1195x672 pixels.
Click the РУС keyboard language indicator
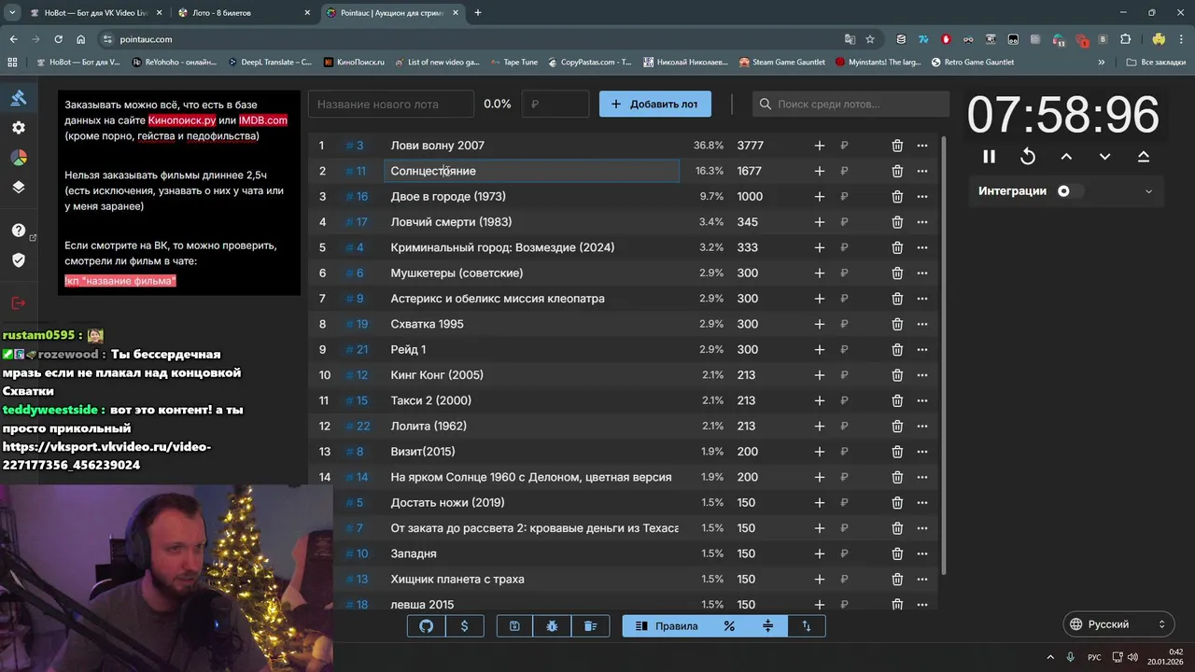(1094, 657)
